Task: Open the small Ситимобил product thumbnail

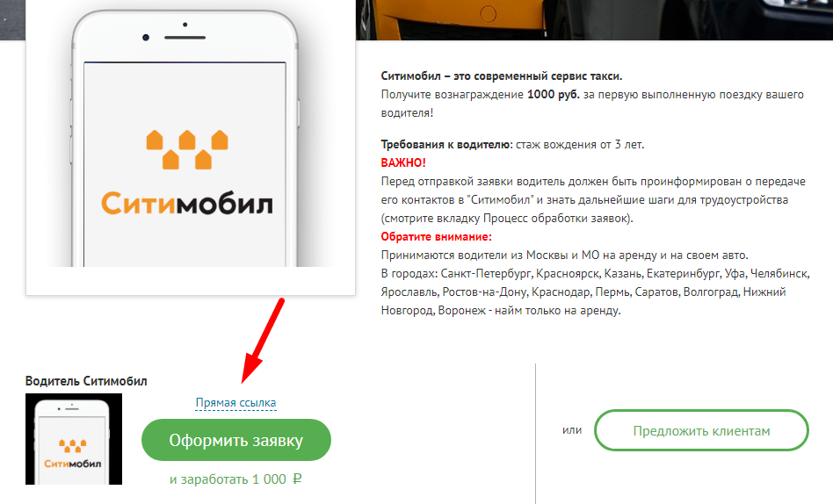Action: 74,439
